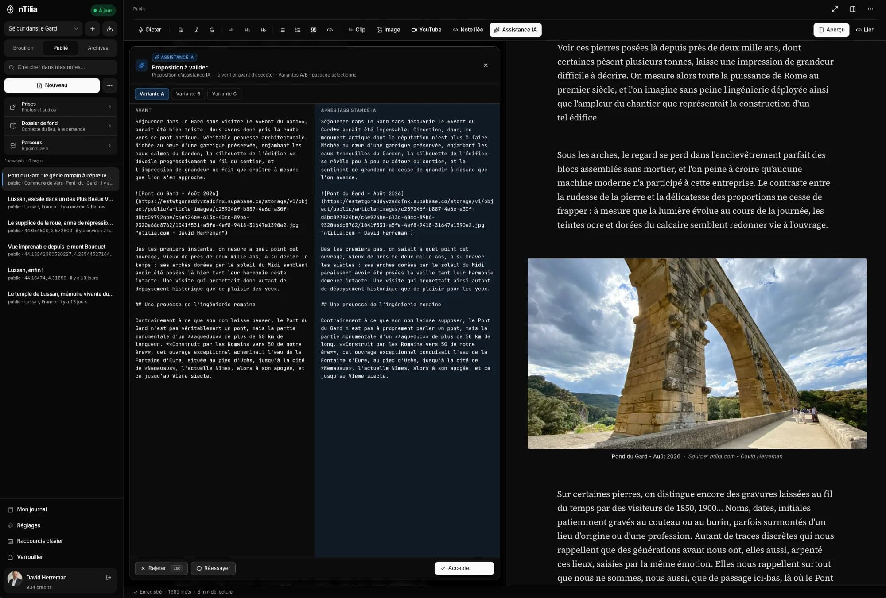Click the Pont du Gard photo thumbnail
The width and height of the screenshot is (886, 598).
click(697, 354)
